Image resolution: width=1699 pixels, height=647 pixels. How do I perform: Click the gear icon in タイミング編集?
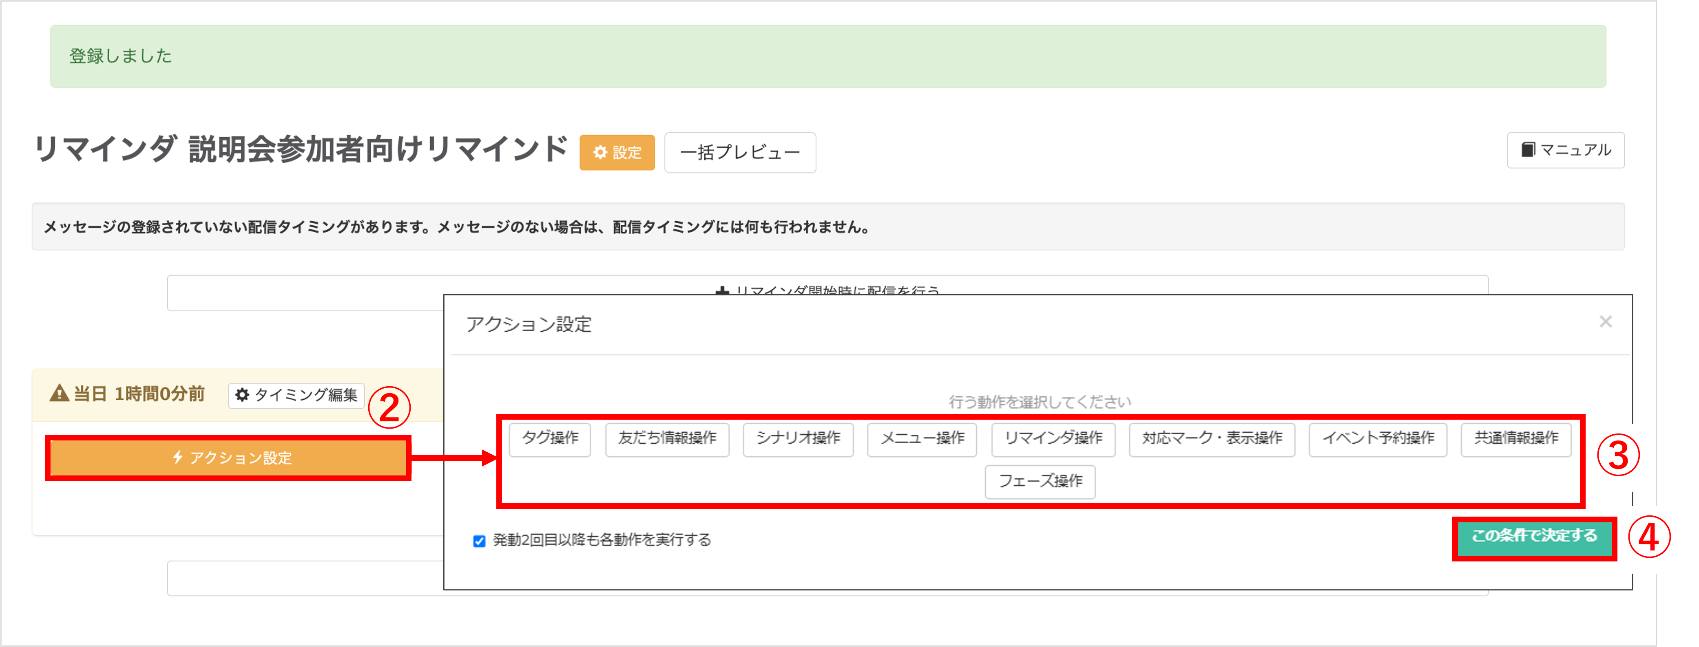pos(242,395)
